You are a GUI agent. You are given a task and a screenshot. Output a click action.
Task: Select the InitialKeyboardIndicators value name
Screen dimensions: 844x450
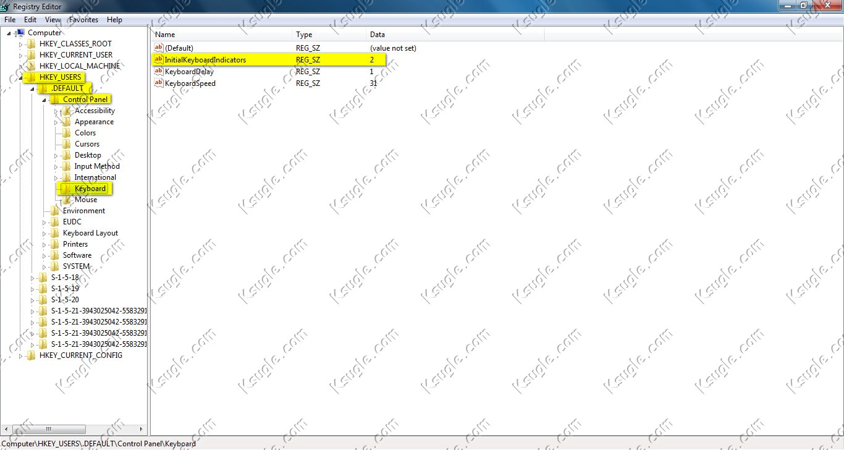(205, 59)
